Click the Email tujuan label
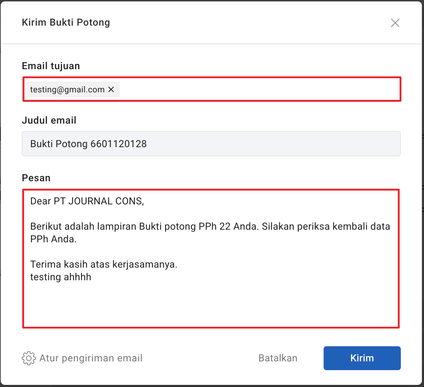424x387 pixels. (x=51, y=66)
